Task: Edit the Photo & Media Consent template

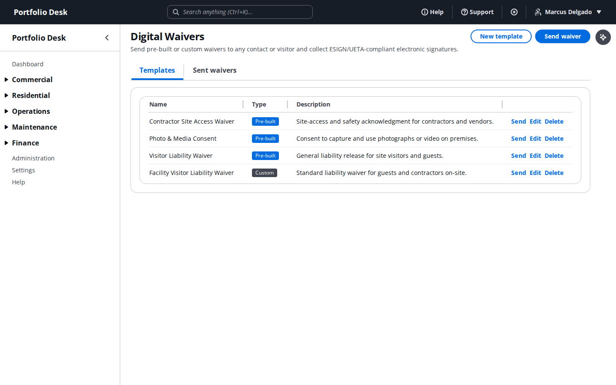Action: (535, 139)
